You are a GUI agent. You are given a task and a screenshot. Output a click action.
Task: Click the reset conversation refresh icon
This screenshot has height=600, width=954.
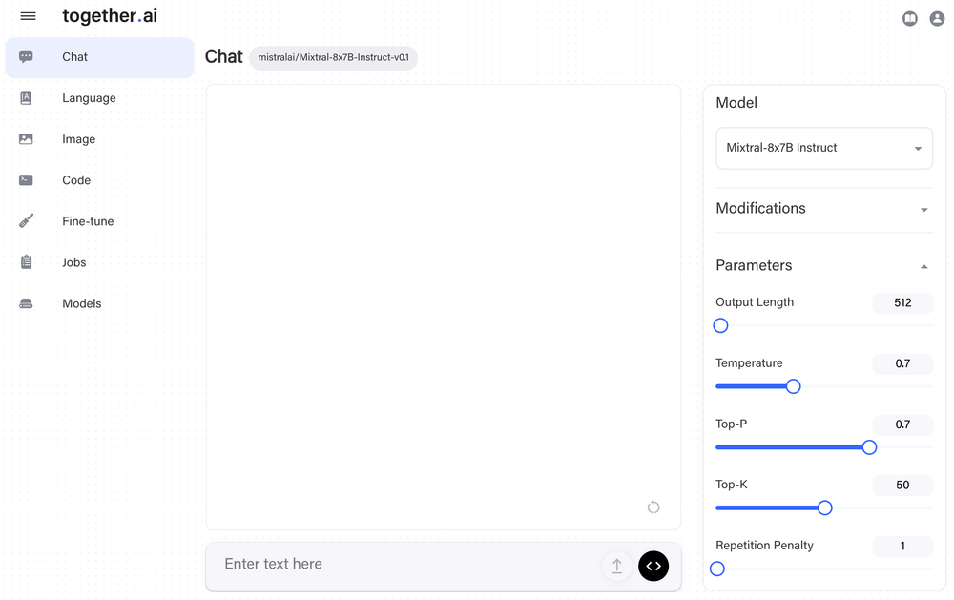(x=653, y=507)
